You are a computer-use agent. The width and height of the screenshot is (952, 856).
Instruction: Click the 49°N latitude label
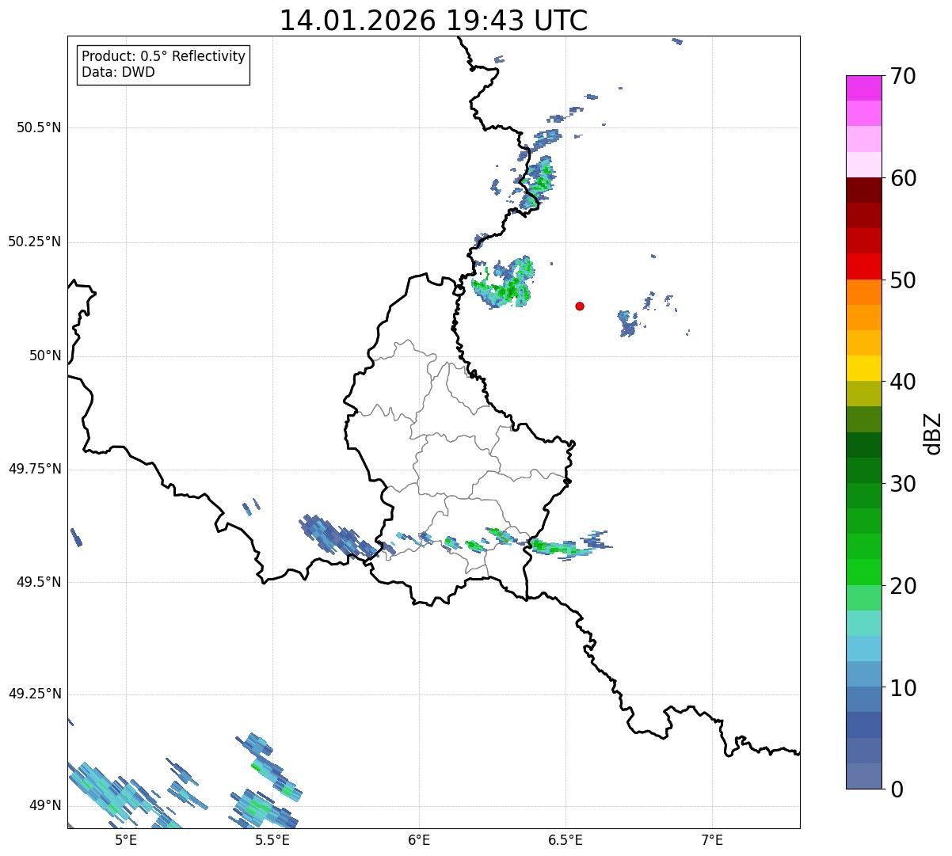pyautogui.click(x=45, y=805)
